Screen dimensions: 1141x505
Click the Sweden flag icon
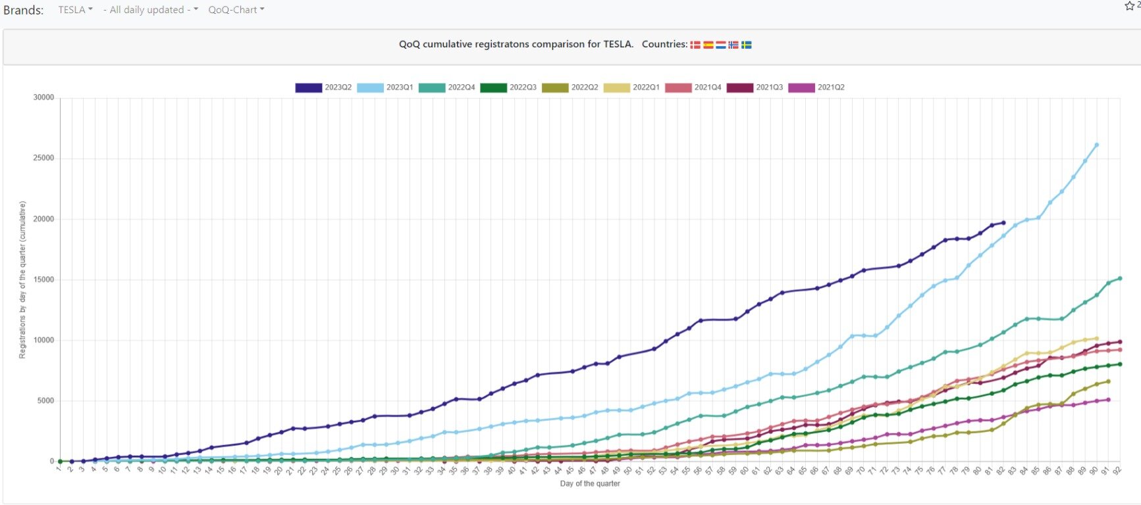pyautogui.click(x=747, y=45)
